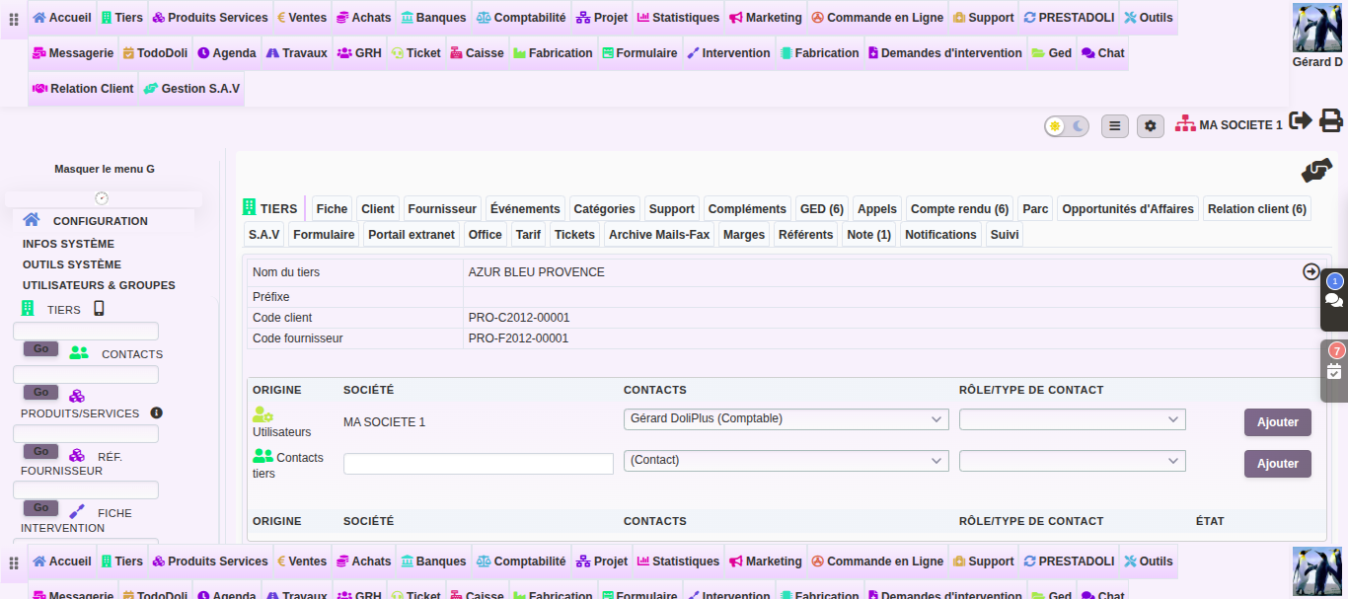1348x599 pixels.
Task: Click the Masquer le menu G link
Action: click(105, 169)
